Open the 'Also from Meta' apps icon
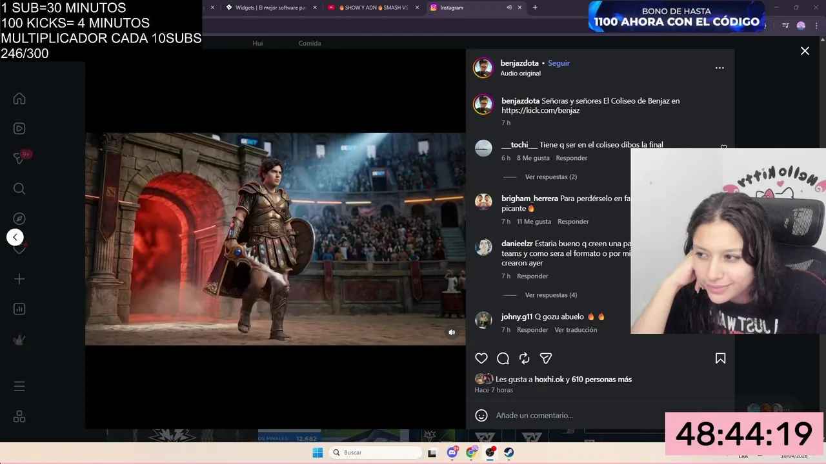The height and width of the screenshot is (464, 826). click(19, 417)
